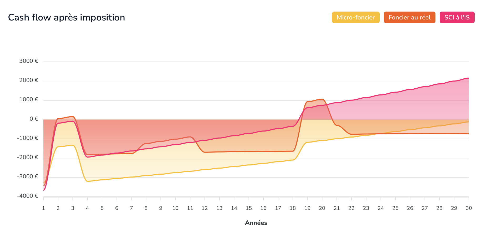Select year 25 on the x-axis
The height and width of the screenshot is (233, 482).
tap(395, 208)
